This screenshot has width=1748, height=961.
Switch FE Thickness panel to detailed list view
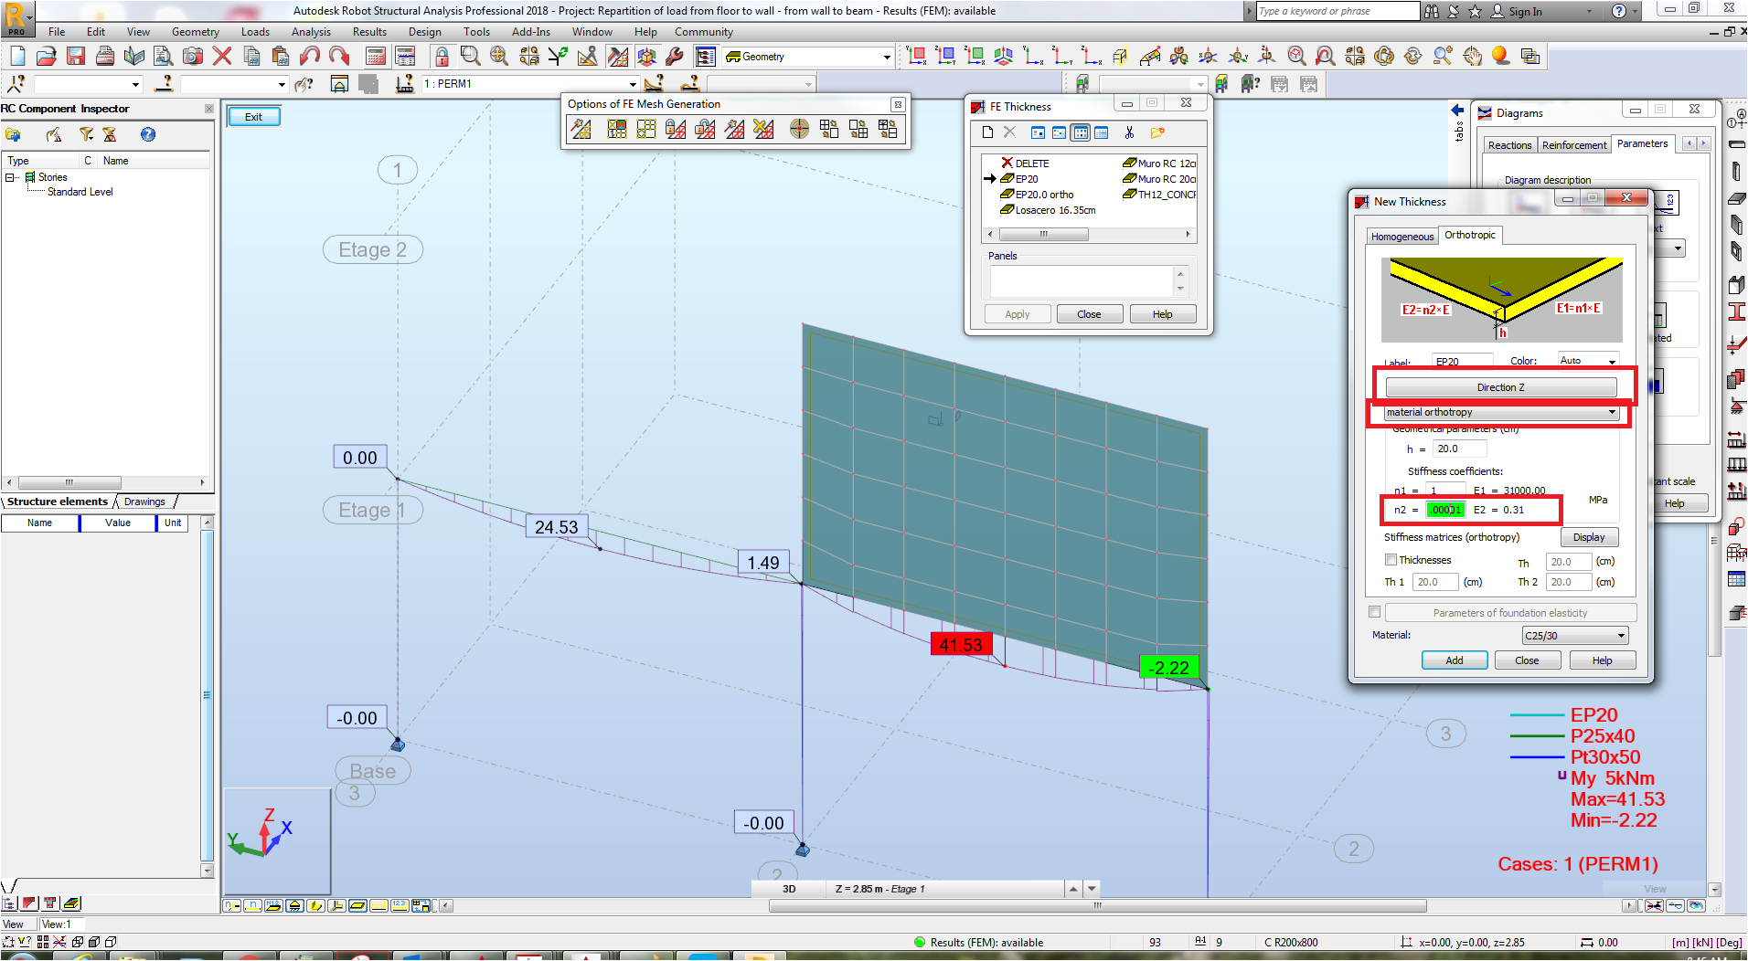pyautogui.click(x=1101, y=132)
